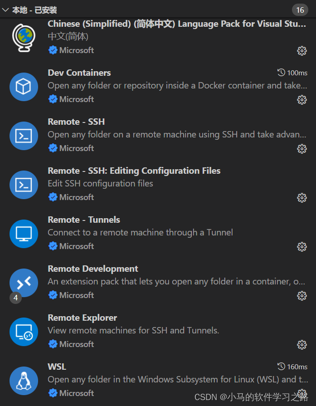Open the manage gear menu for Remote - Tunnels
Image resolution: width=316 pixels, height=406 pixels.
pyautogui.click(x=302, y=247)
